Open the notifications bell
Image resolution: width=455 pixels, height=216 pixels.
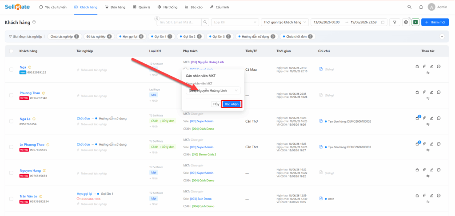[421, 7]
